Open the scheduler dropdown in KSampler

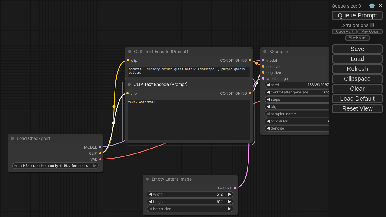click(297, 121)
